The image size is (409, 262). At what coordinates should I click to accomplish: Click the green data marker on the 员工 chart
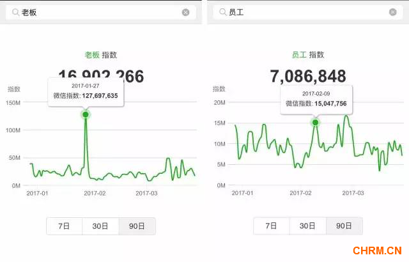click(x=315, y=122)
